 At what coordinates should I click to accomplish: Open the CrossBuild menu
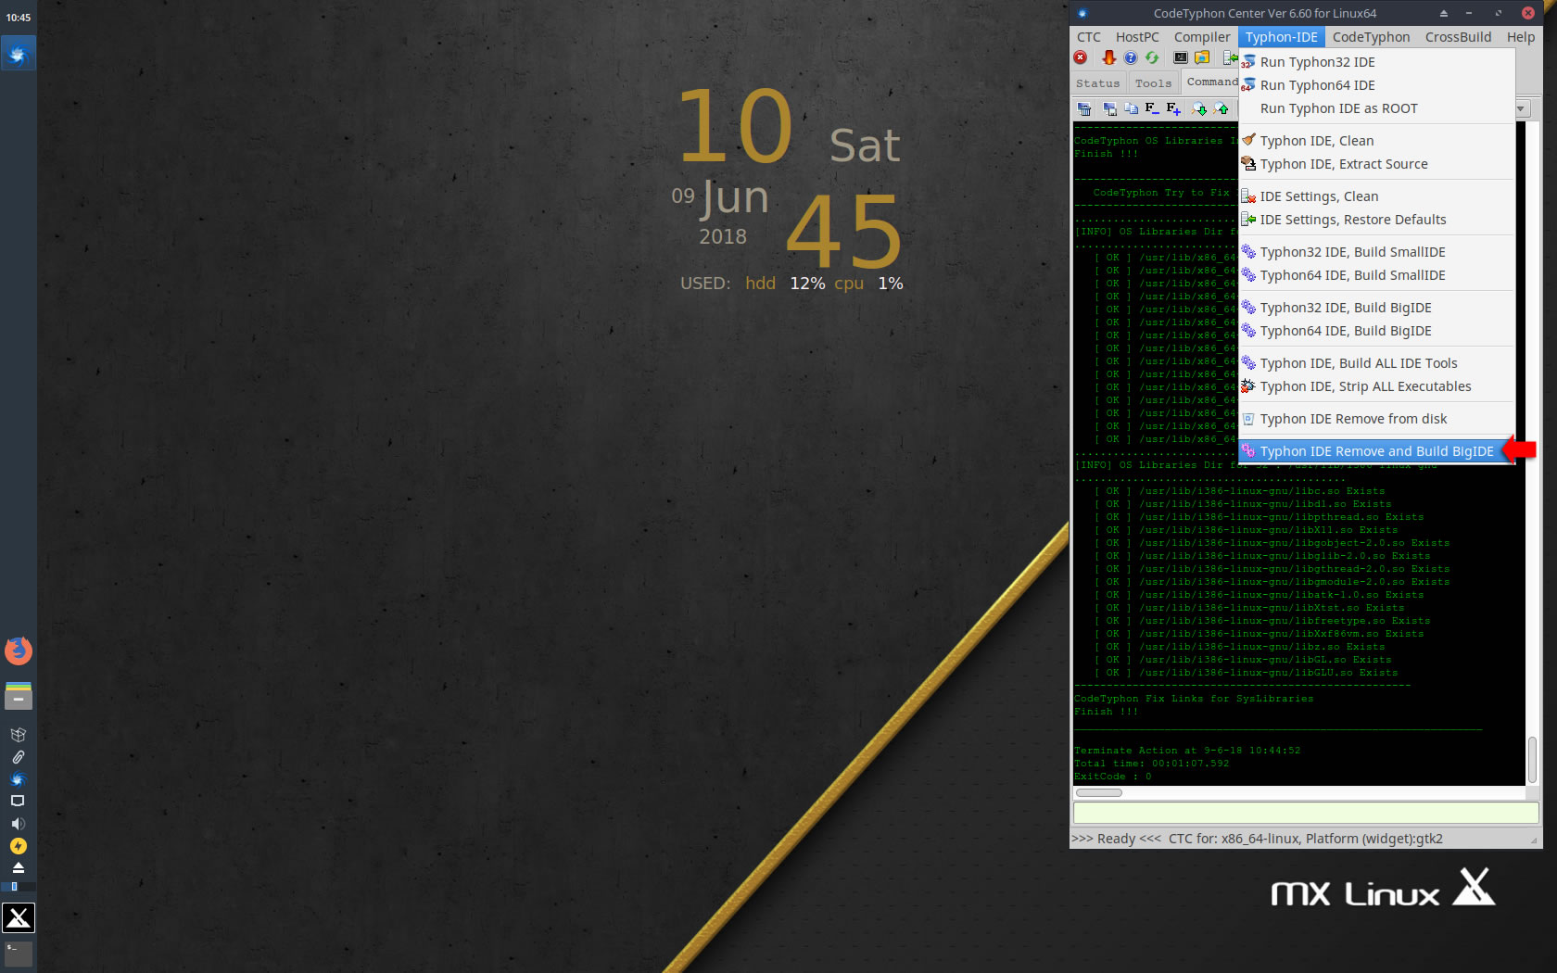click(1458, 37)
